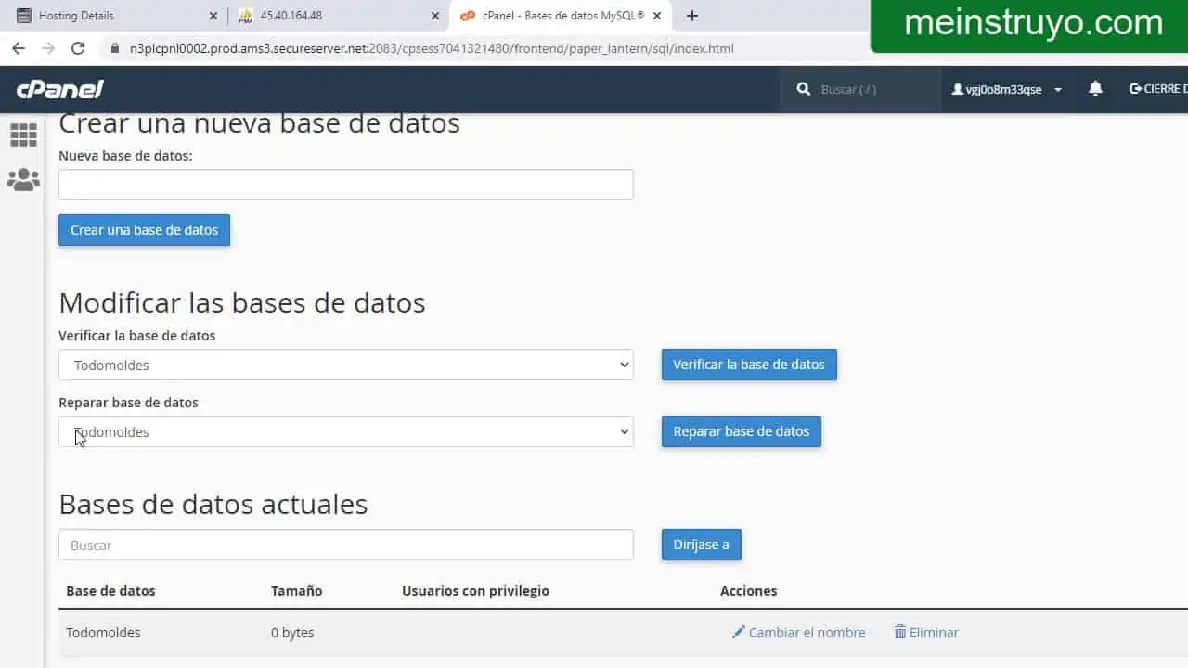Expand the vgj0o8m33qse user menu
This screenshot has width=1188, height=668.
pos(1007,90)
